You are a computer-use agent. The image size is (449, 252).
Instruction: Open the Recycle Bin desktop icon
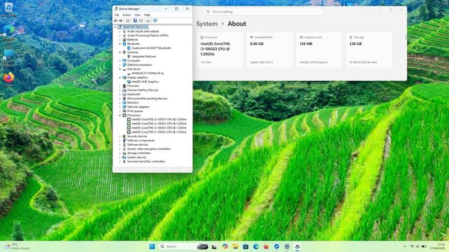pos(8,8)
